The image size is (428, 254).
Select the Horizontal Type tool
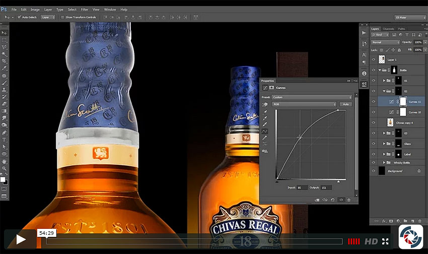point(4,140)
